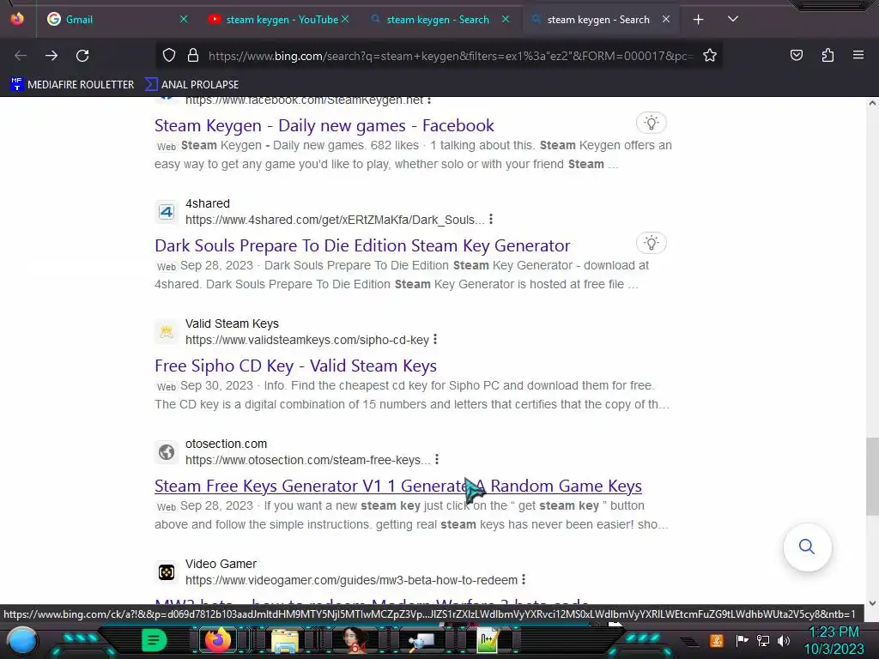The height and width of the screenshot is (659, 879).
Task: Open the green chat app on taskbar
Action: [154, 640]
